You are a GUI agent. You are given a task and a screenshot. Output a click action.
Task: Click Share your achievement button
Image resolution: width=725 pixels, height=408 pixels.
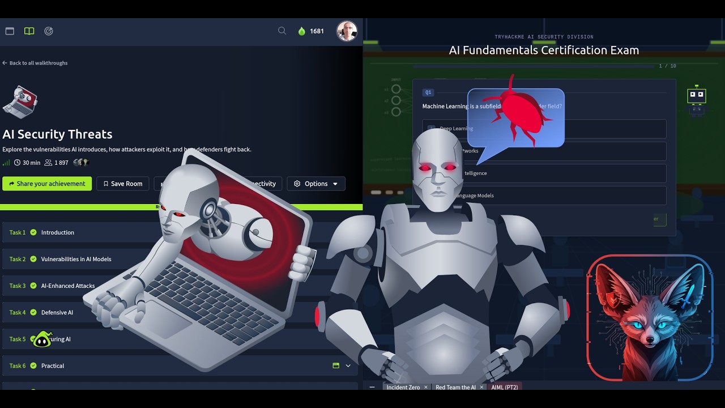pos(47,184)
